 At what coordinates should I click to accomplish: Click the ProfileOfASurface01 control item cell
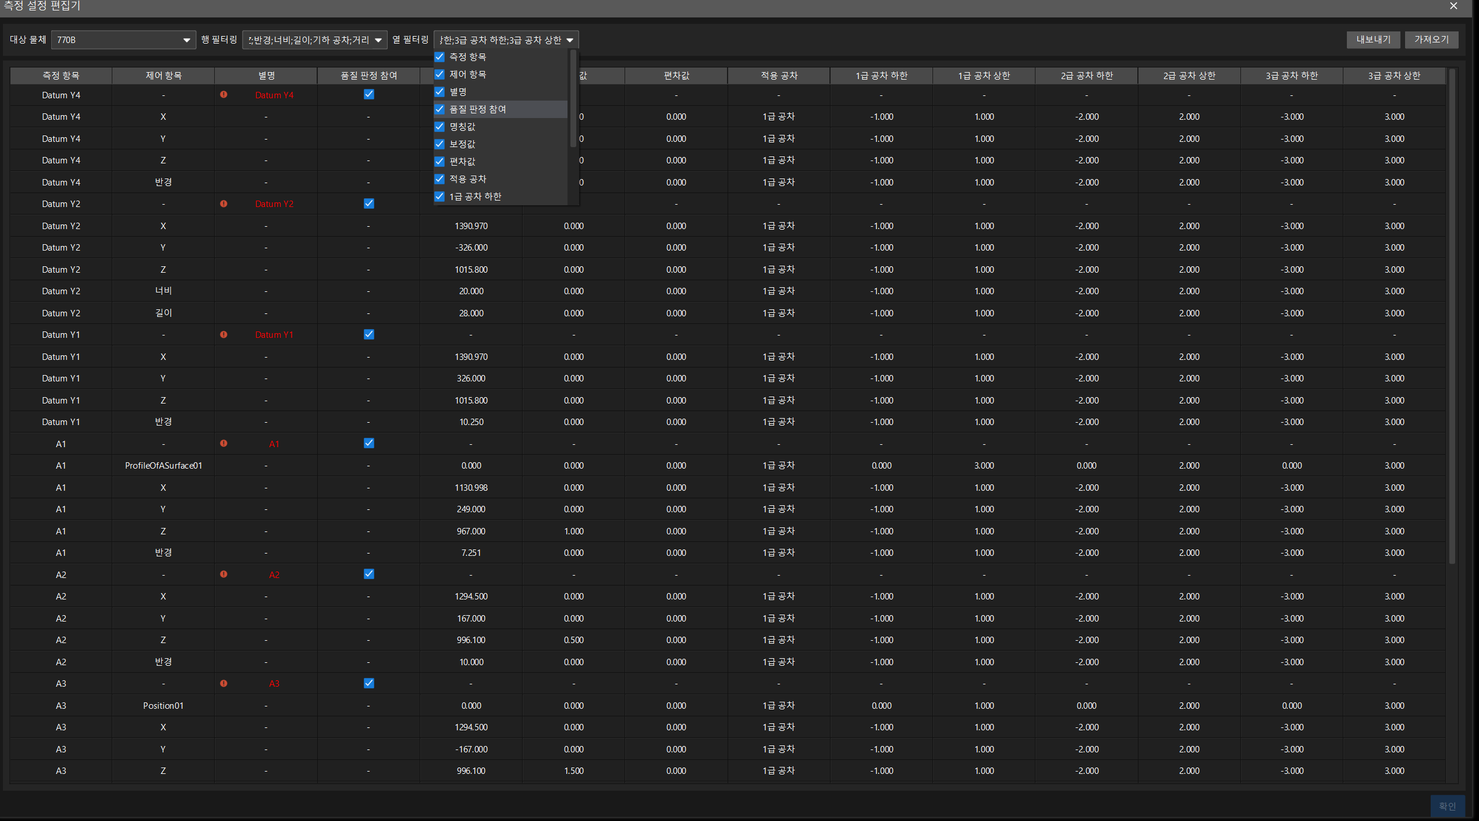[x=164, y=466]
